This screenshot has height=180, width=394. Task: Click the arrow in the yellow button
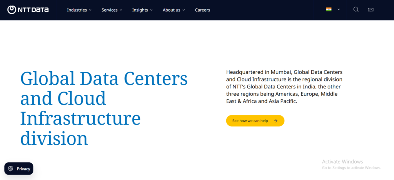[x=275, y=121]
